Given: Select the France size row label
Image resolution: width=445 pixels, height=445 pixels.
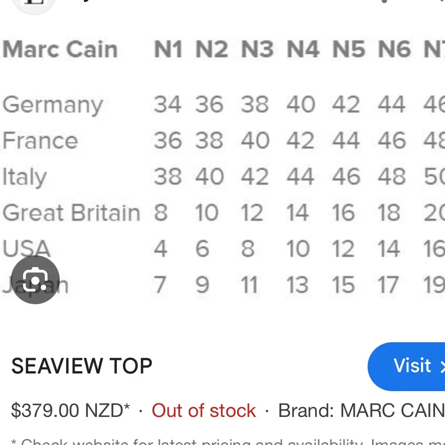Looking at the screenshot, I should coord(41,140).
